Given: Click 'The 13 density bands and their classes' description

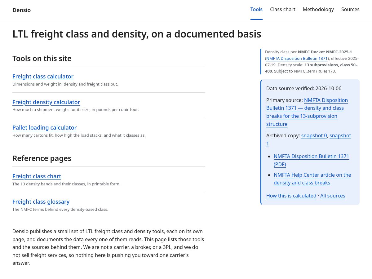Looking at the screenshot, I should tap(66, 184).
